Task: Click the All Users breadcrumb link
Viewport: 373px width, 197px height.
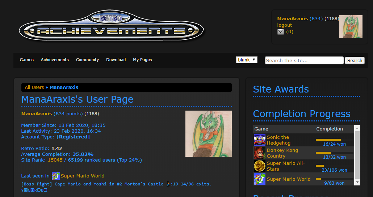Action: pos(34,87)
